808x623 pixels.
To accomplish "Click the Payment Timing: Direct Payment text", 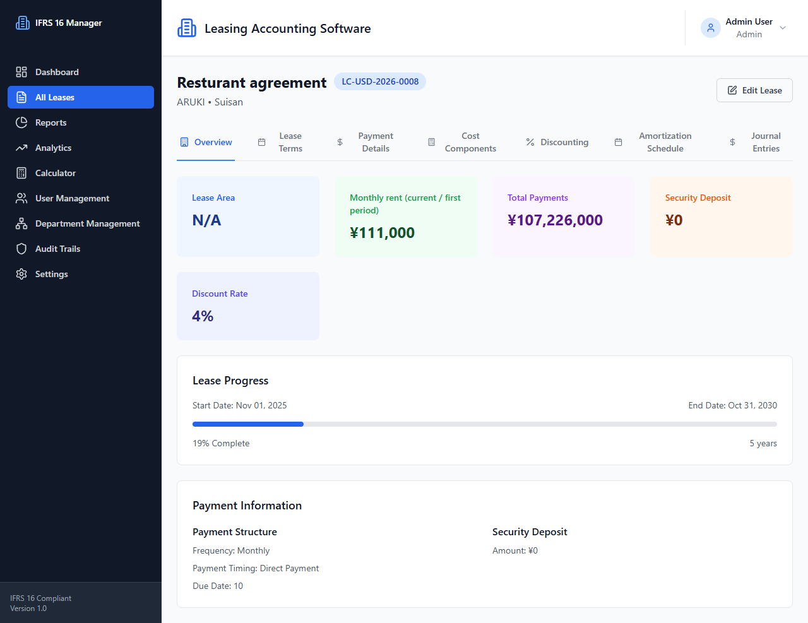I will [256, 568].
